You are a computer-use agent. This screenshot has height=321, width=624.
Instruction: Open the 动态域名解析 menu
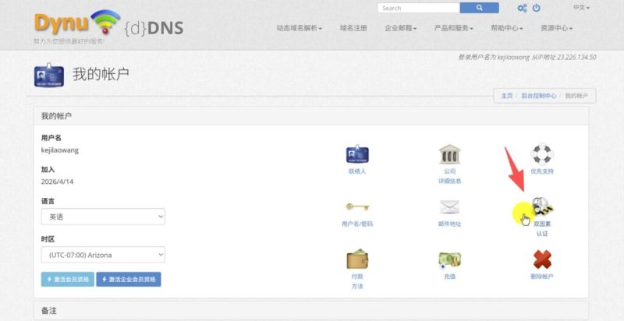(x=300, y=28)
